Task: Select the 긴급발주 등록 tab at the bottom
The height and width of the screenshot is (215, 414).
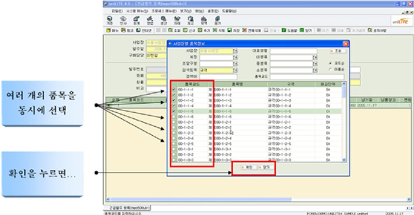Action: (x=130, y=208)
